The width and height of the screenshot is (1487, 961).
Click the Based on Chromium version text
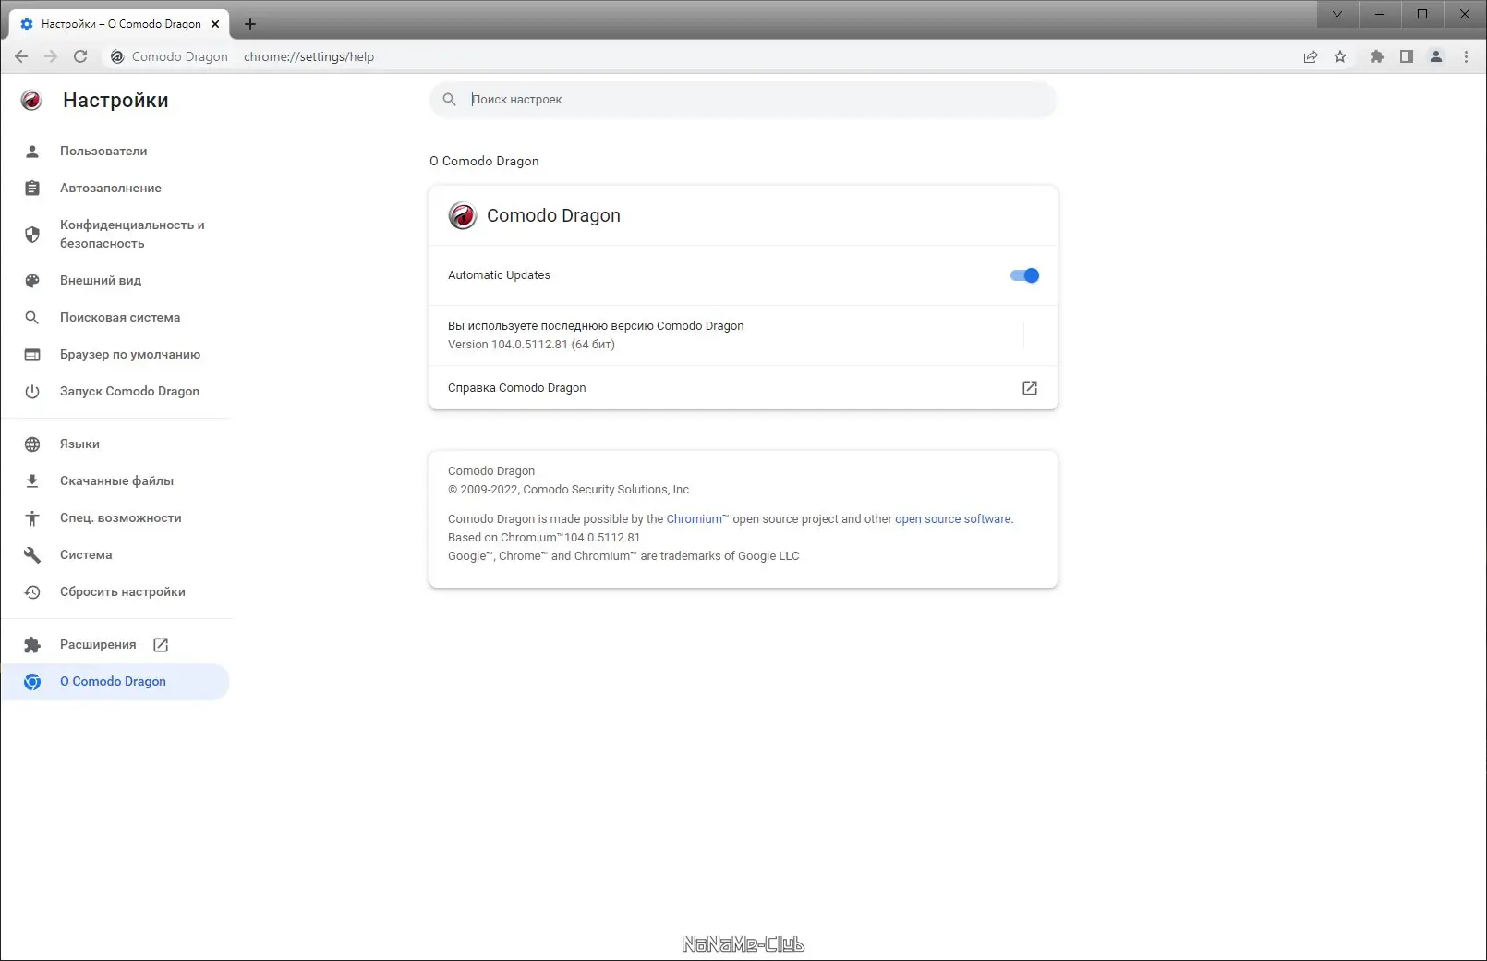click(544, 537)
